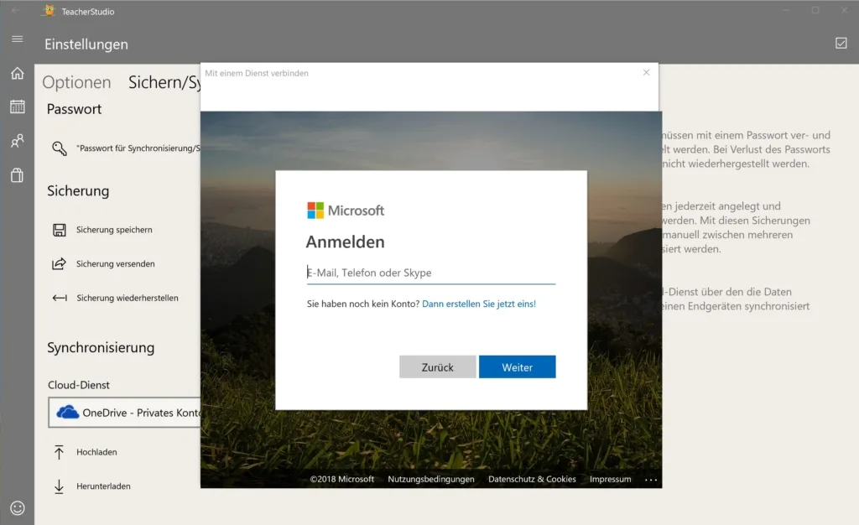The width and height of the screenshot is (859, 525).
Task: Switch to the Sichern/Sy... tab
Action: click(164, 82)
